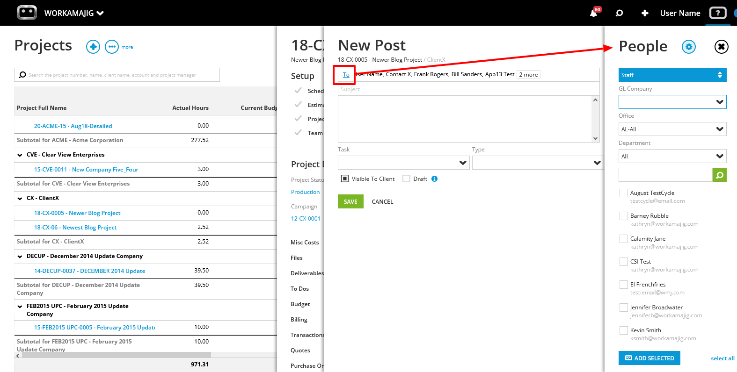This screenshot has width=737, height=372.
Task: Select Kevin Smith checkbox
Action: tap(623, 330)
